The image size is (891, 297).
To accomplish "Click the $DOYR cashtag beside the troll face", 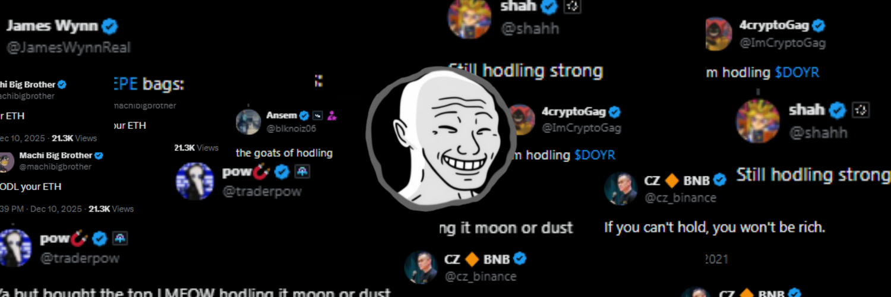I will 595,155.
